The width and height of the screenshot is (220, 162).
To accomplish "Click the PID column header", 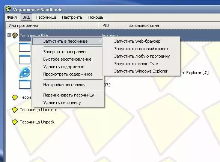I will click(112, 25).
